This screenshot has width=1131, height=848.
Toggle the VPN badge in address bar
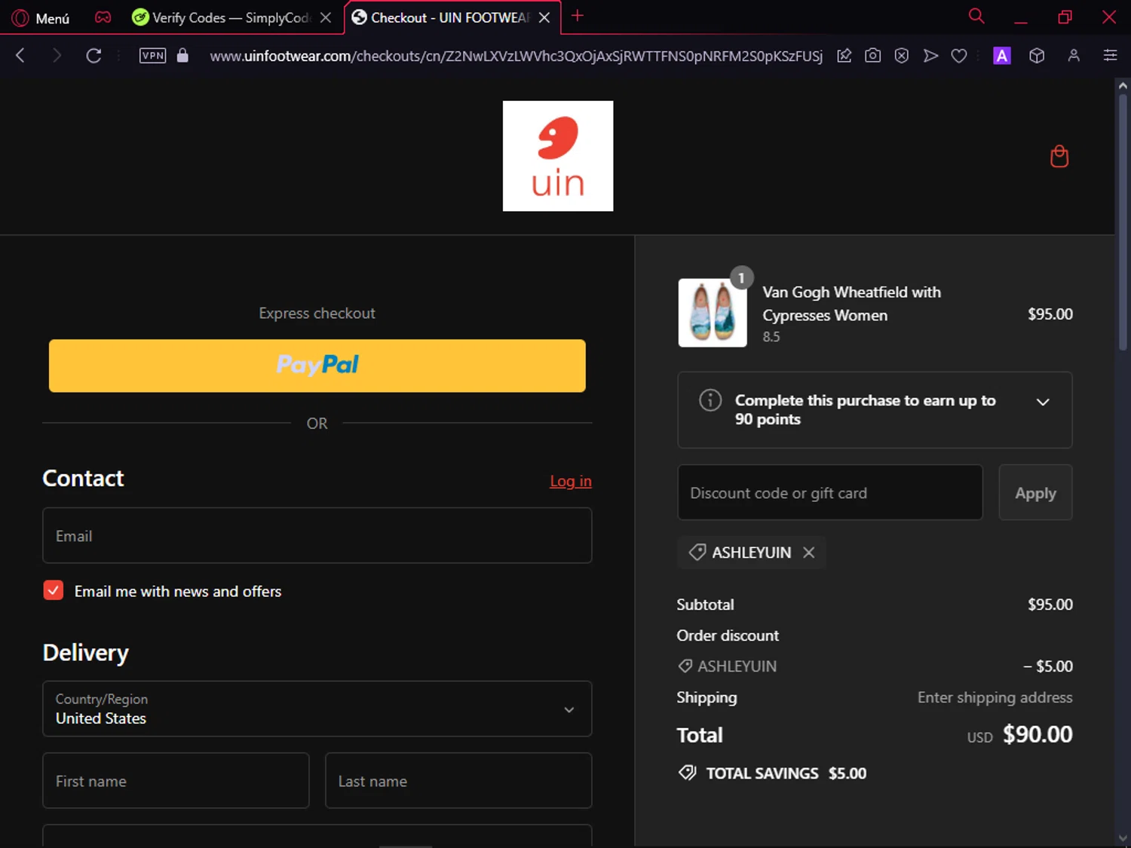coord(153,55)
